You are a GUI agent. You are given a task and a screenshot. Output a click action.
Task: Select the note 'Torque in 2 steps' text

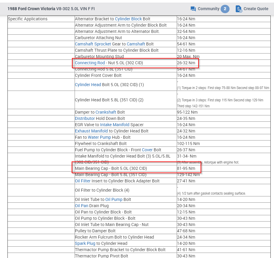coord(223,88)
